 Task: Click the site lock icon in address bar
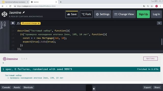(x=15, y=6)
